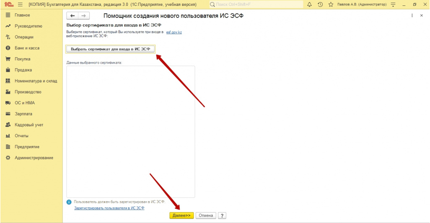Click the Зарплата card icon
The height and width of the screenshot is (223, 430).
(8, 113)
